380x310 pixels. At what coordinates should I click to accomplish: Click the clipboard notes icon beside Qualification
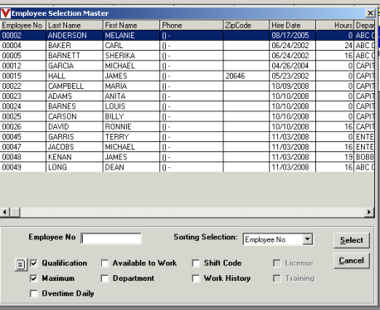[21, 264]
